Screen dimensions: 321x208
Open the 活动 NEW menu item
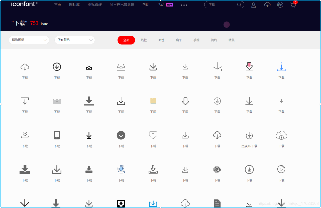pos(165,4)
